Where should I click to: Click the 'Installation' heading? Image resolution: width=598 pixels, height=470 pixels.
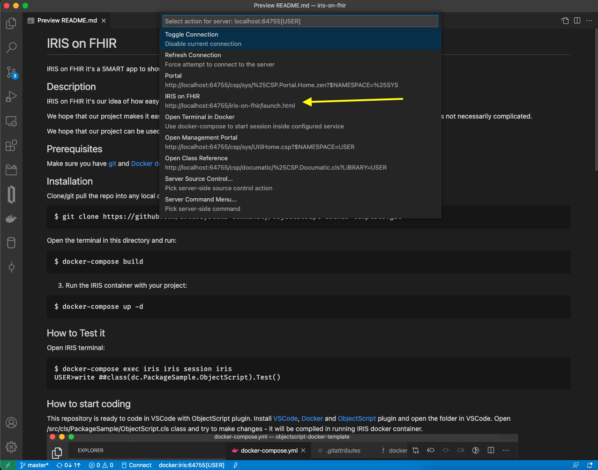70,181
